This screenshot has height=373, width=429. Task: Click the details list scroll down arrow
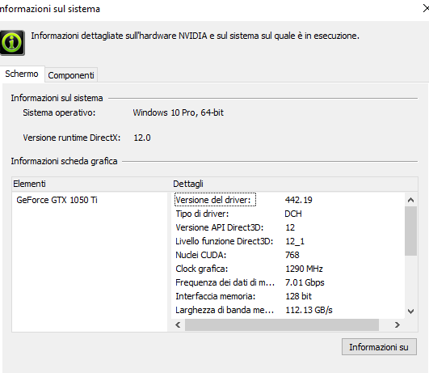pyautogui.click(x=410, y=311)
